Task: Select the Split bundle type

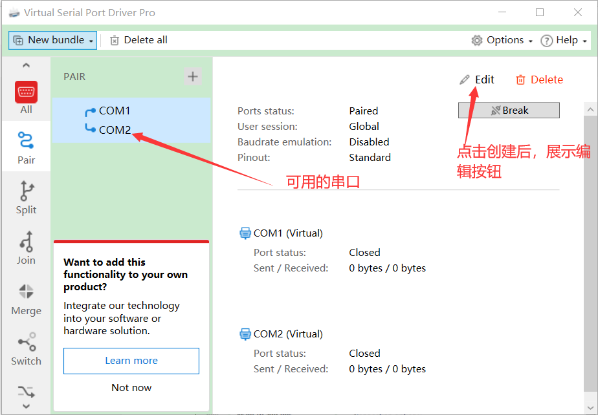Action: [26, 197]
